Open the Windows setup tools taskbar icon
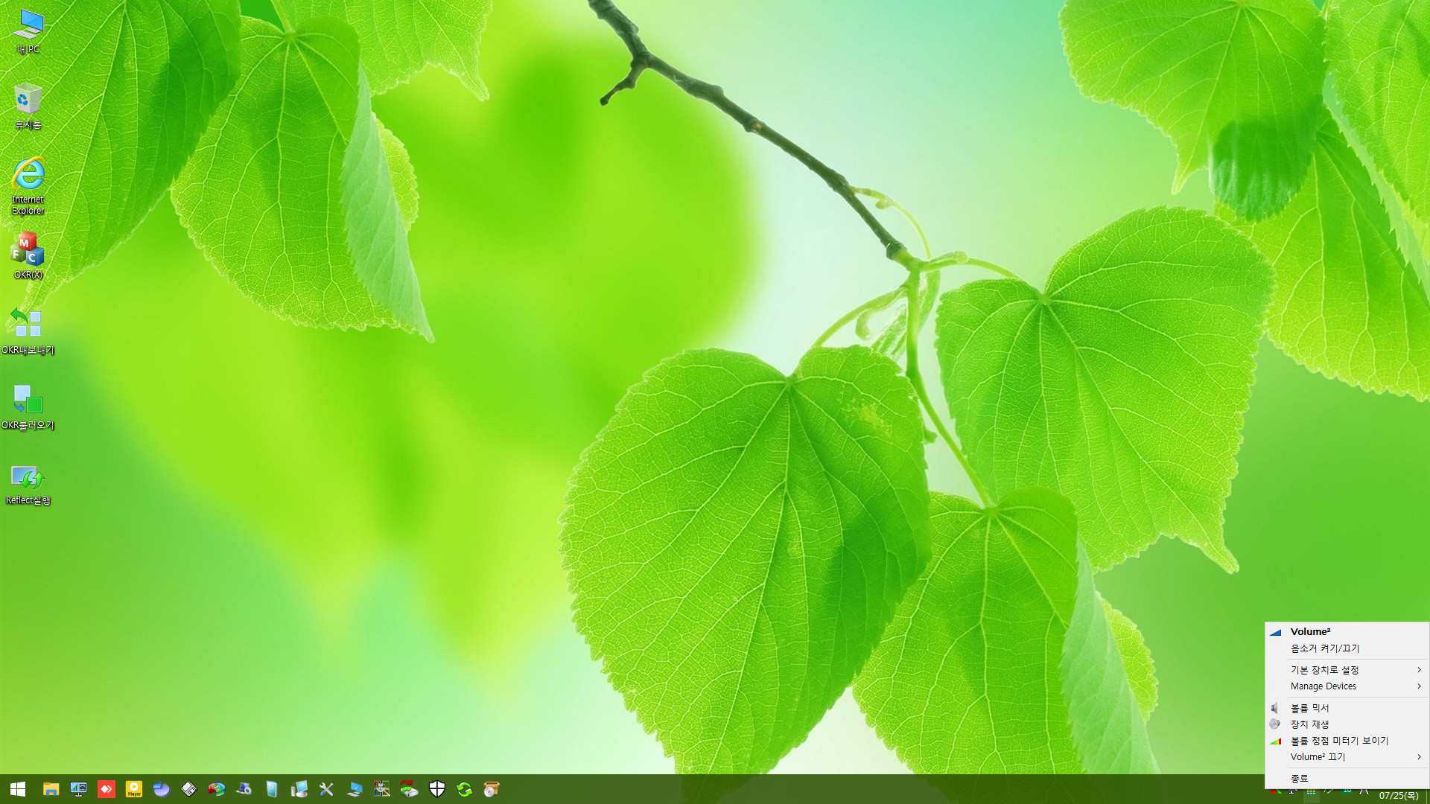This screenshot has height=804, width=1430. tap(381, 789)
